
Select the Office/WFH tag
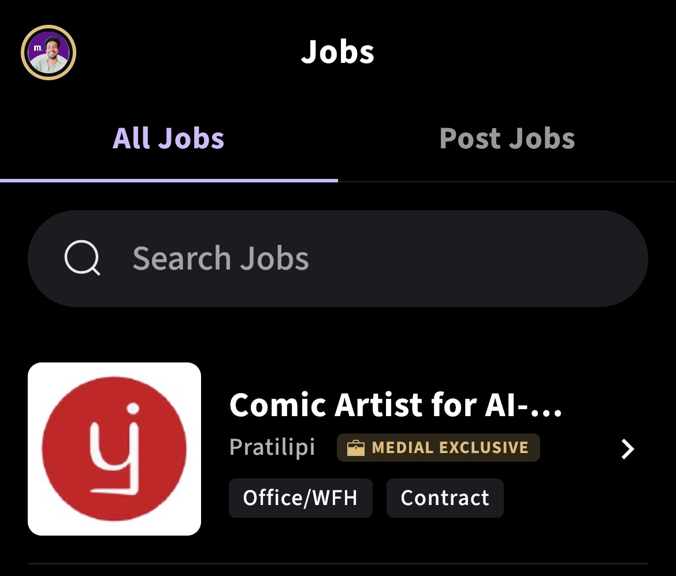pyautogui.click(x=300, y=498)
